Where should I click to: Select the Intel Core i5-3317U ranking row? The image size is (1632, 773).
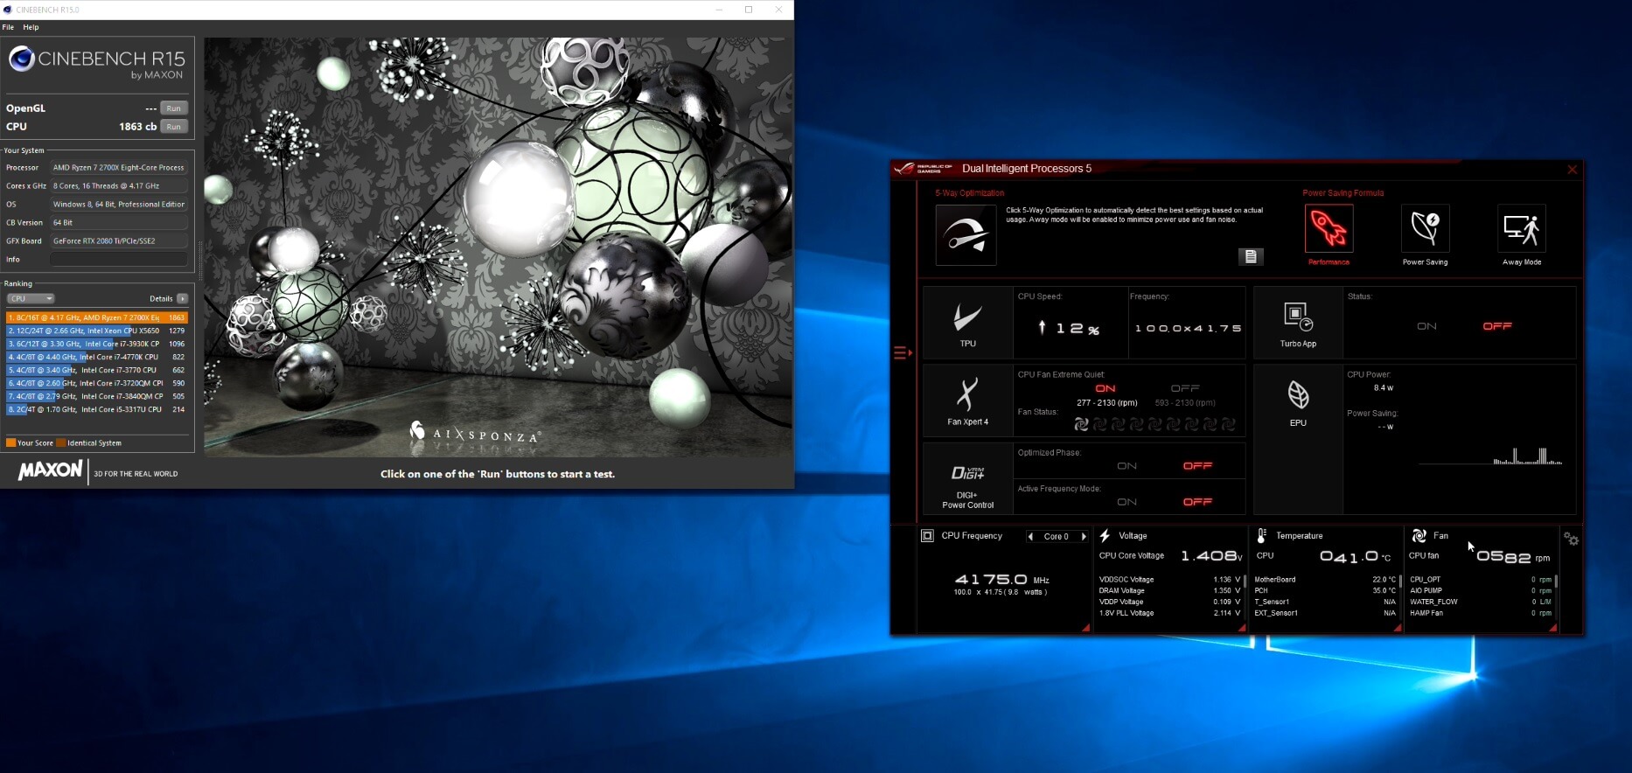coord(97,409)
